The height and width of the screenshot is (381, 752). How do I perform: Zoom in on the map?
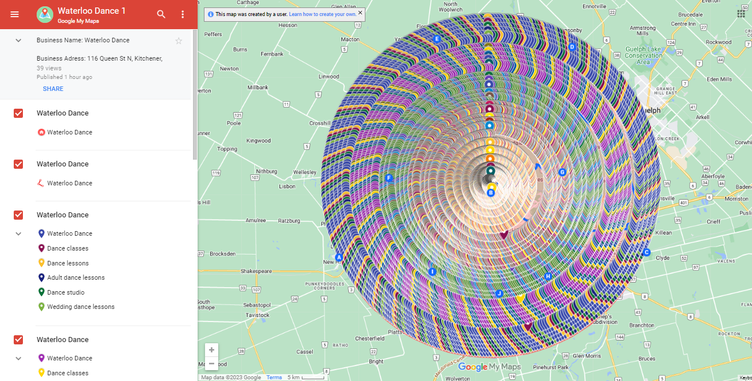tap(212, 350)
